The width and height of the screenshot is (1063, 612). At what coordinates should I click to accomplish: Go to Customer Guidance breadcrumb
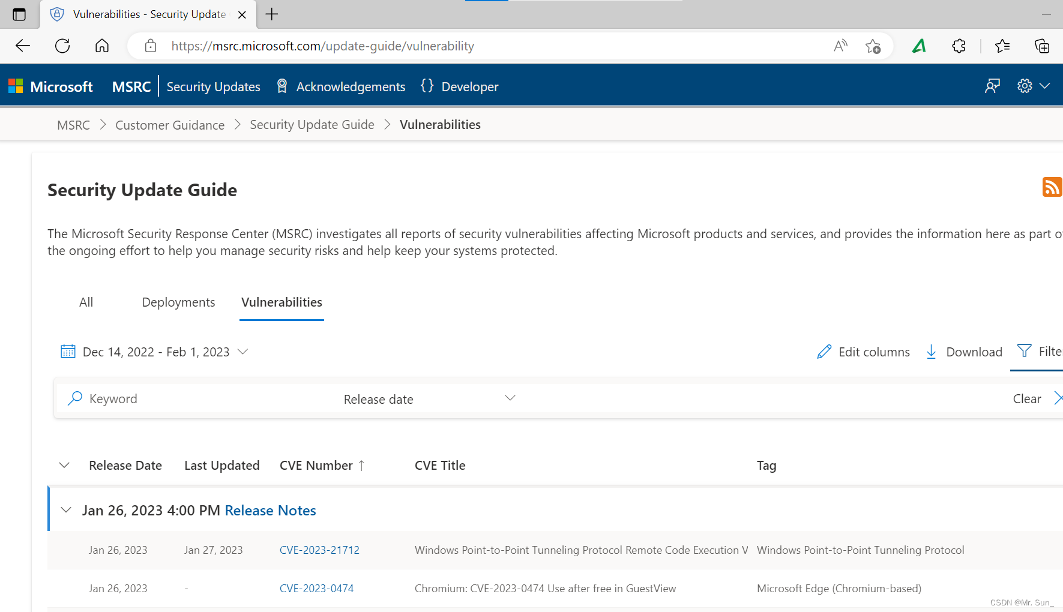click(170, 125)
